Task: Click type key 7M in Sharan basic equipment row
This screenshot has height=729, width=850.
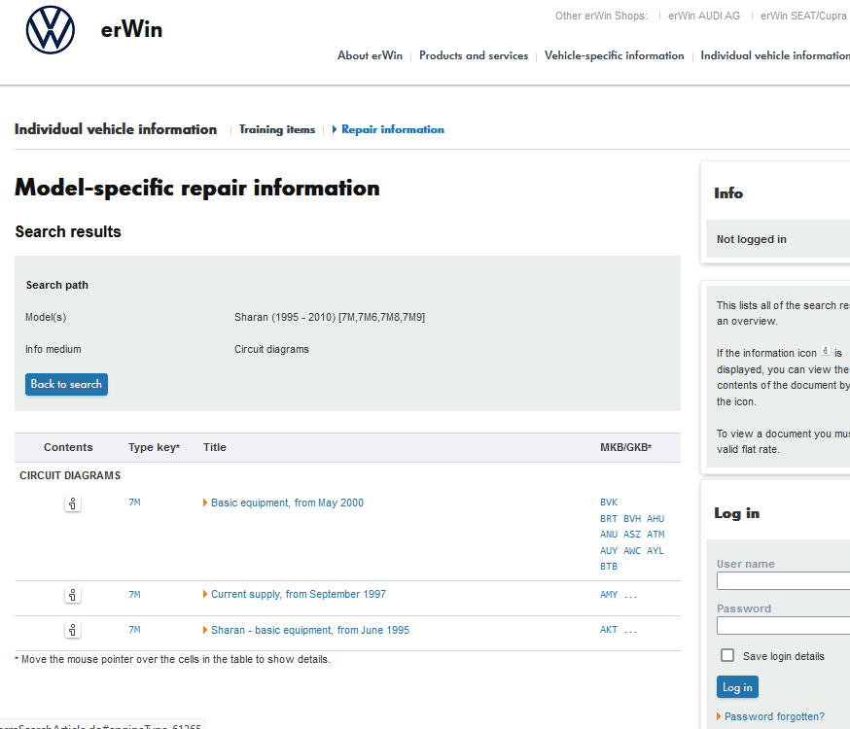Action: pyautogui.click(x=134, y=629)
